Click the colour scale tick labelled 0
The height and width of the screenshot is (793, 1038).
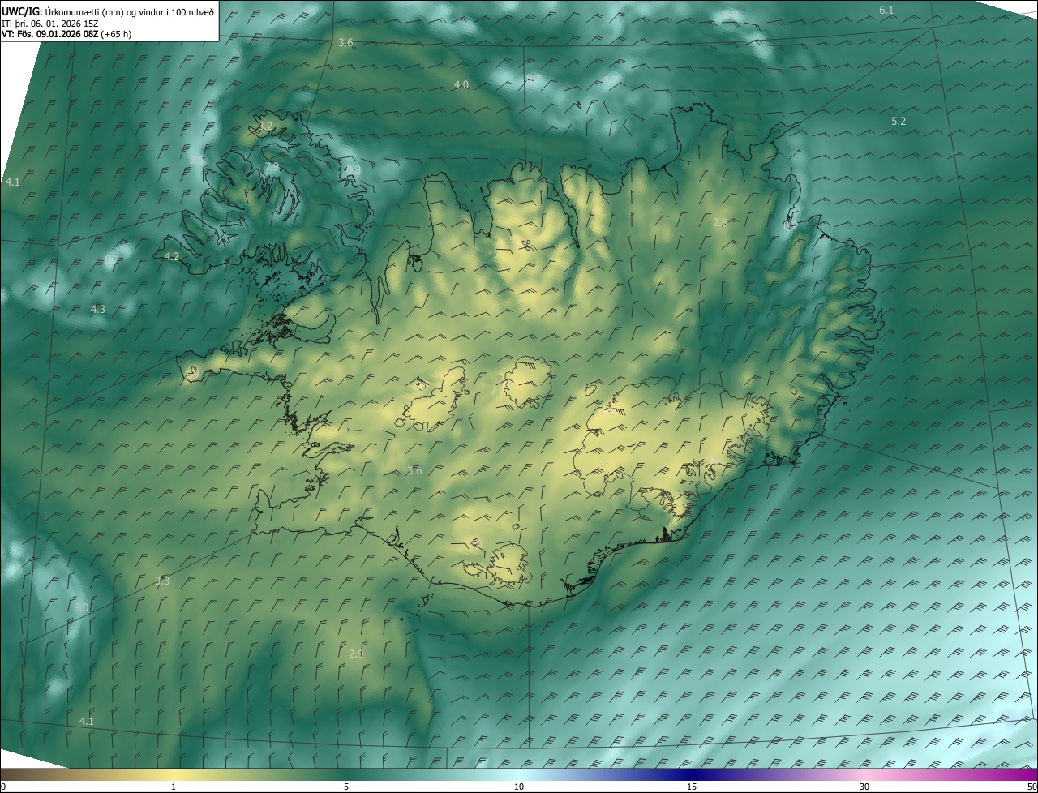[3, 787]
